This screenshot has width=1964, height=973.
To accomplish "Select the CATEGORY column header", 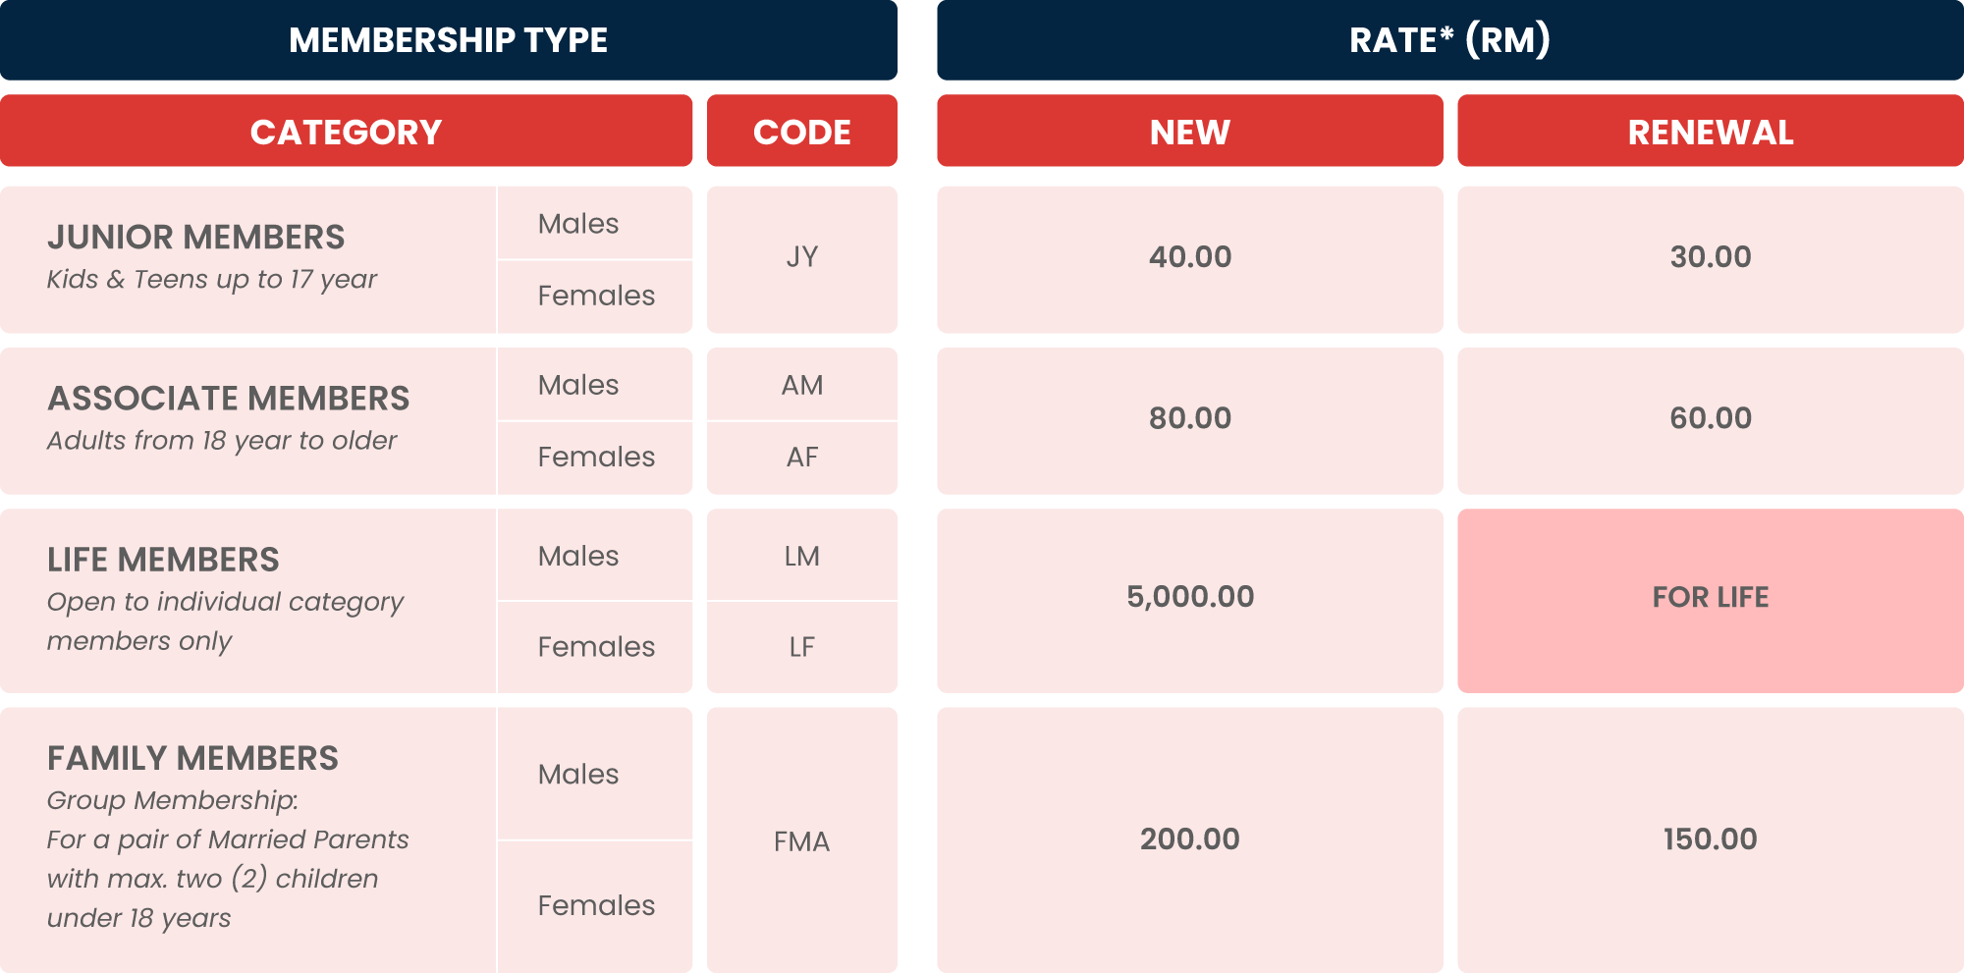I will pyautogui.click(x=346, y=131).
